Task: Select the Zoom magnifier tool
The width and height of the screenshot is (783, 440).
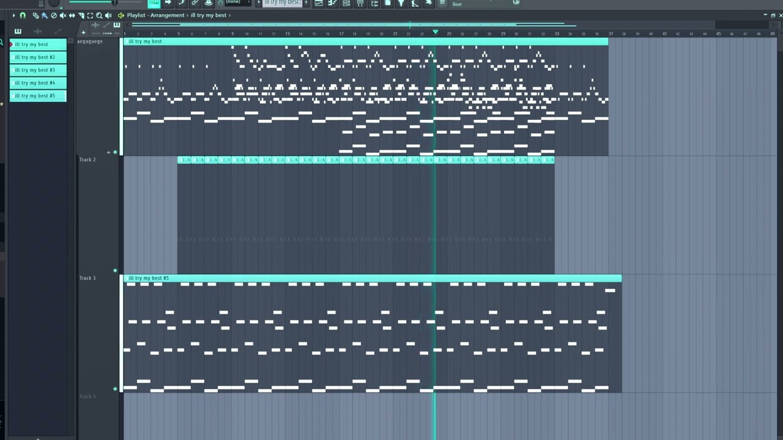Action: click(x=99, y=15)
